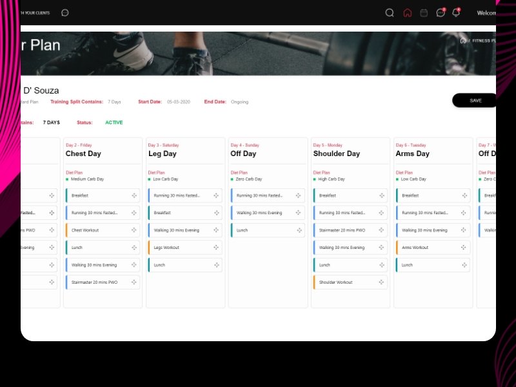
Task: Click move handle on Off Day Lunch
Action: click(299, 230)
